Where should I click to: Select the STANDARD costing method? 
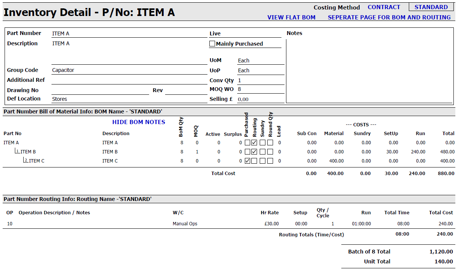point(431,7)
